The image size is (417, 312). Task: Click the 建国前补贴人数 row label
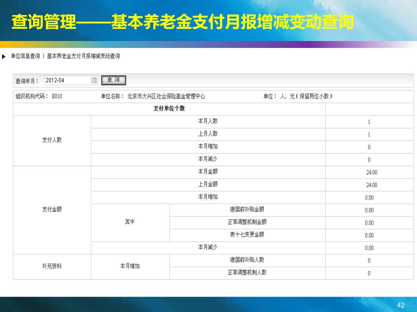click(x=247, y=260)
